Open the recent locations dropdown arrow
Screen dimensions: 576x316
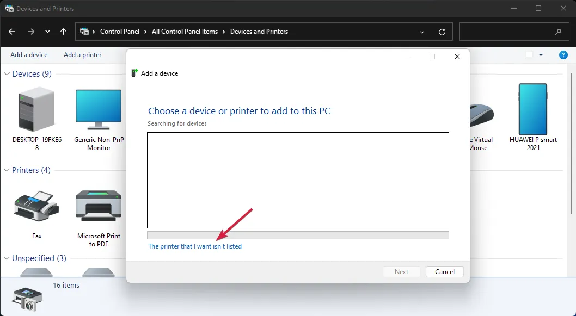(x=47, y=32)
